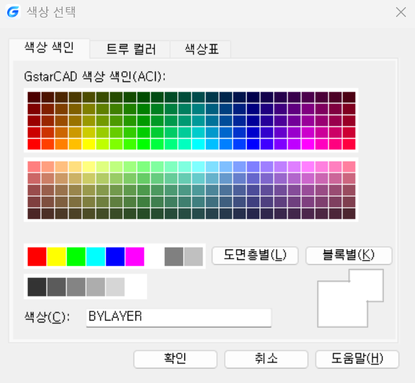415x383 pixels.
Task: Open the 색상표 tab
Action: click(201, 50)
